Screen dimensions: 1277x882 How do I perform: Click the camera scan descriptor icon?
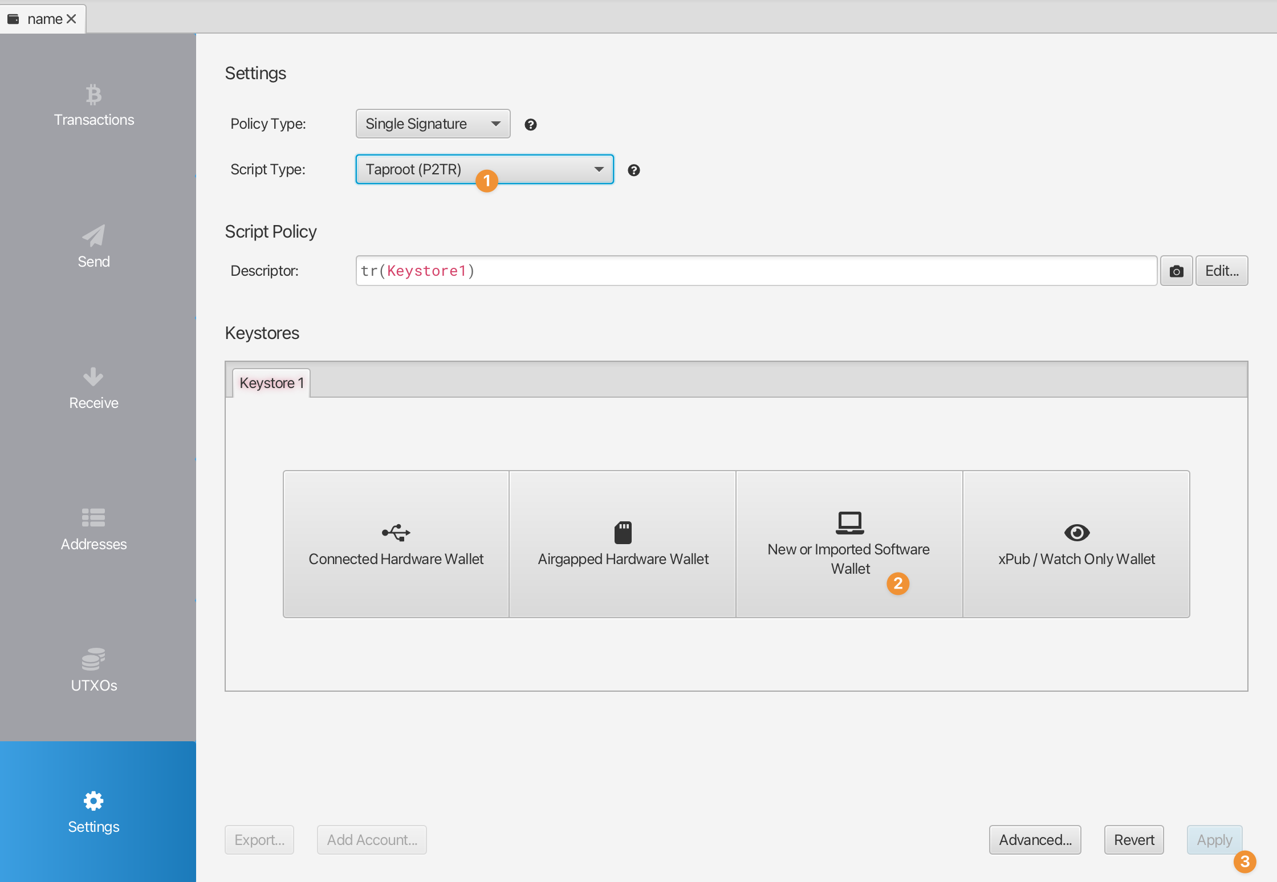1176,271
